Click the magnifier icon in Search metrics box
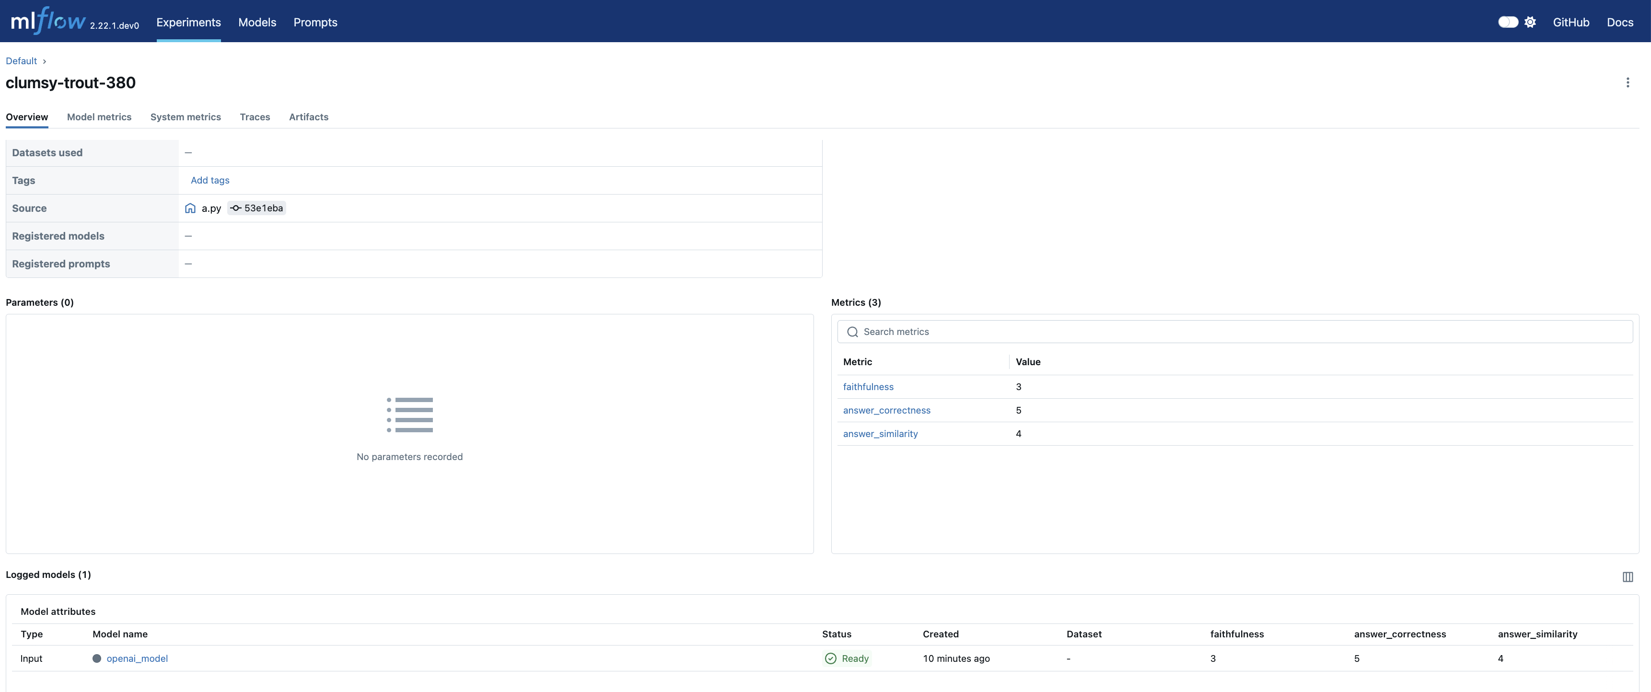This screenshot has width=1651, height=692. 852,332
